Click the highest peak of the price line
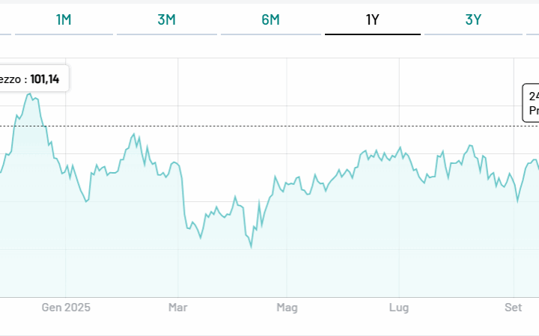This screenshot has width=539, height=336. coord(28,94)
